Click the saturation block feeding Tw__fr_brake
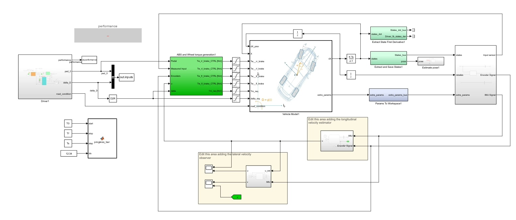Viewport: 516px width, 220px height. [x=236, y=76]
